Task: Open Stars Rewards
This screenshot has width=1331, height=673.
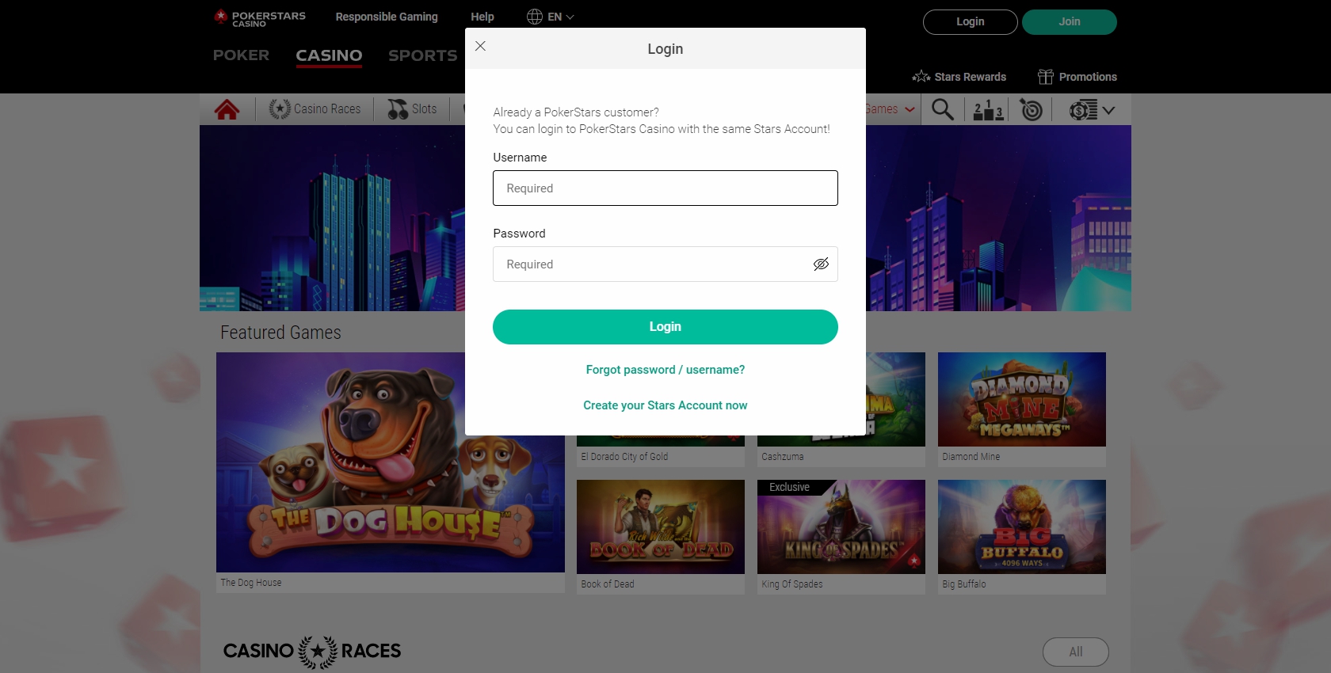Action: pos(959,77)
